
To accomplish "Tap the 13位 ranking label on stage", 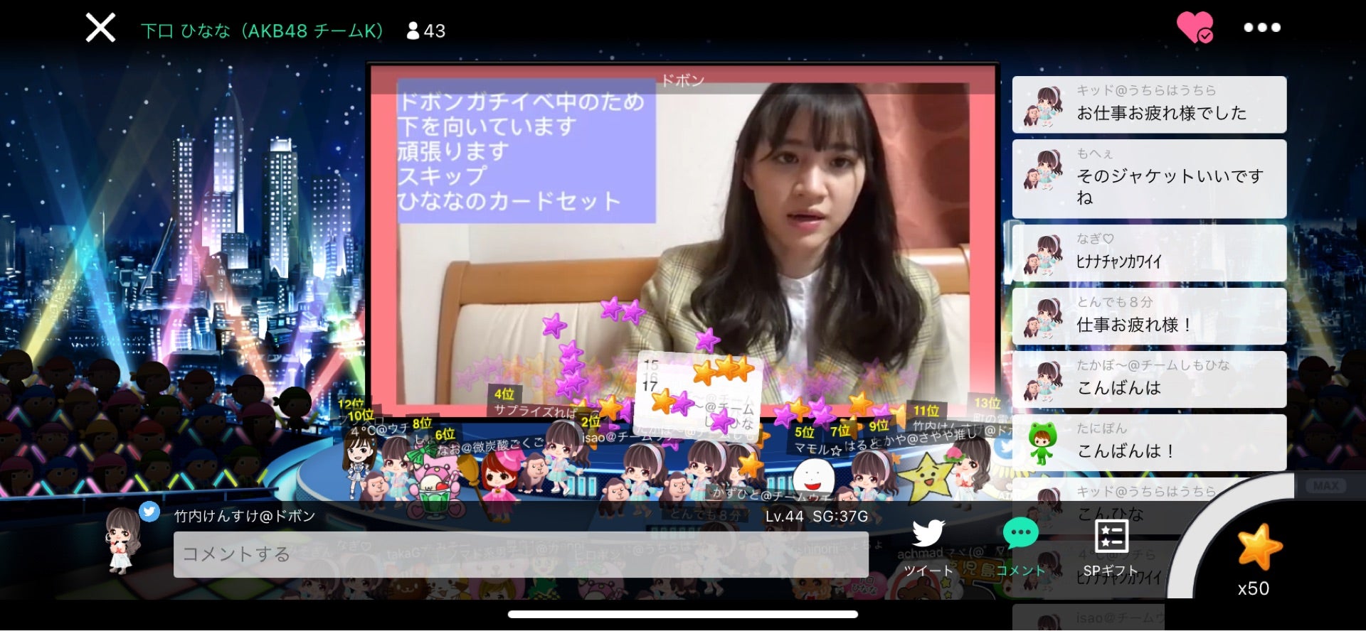I will (987, 404).
